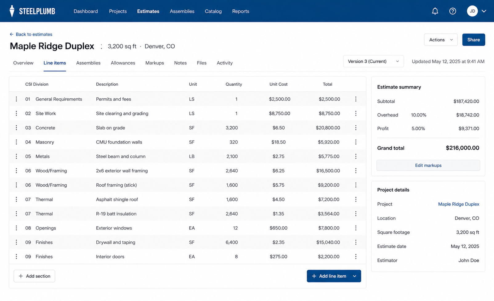Open the Maple Ridge Duplex project link
The width and height of the screenshot is (494, 301).
(x=459, y=204)
